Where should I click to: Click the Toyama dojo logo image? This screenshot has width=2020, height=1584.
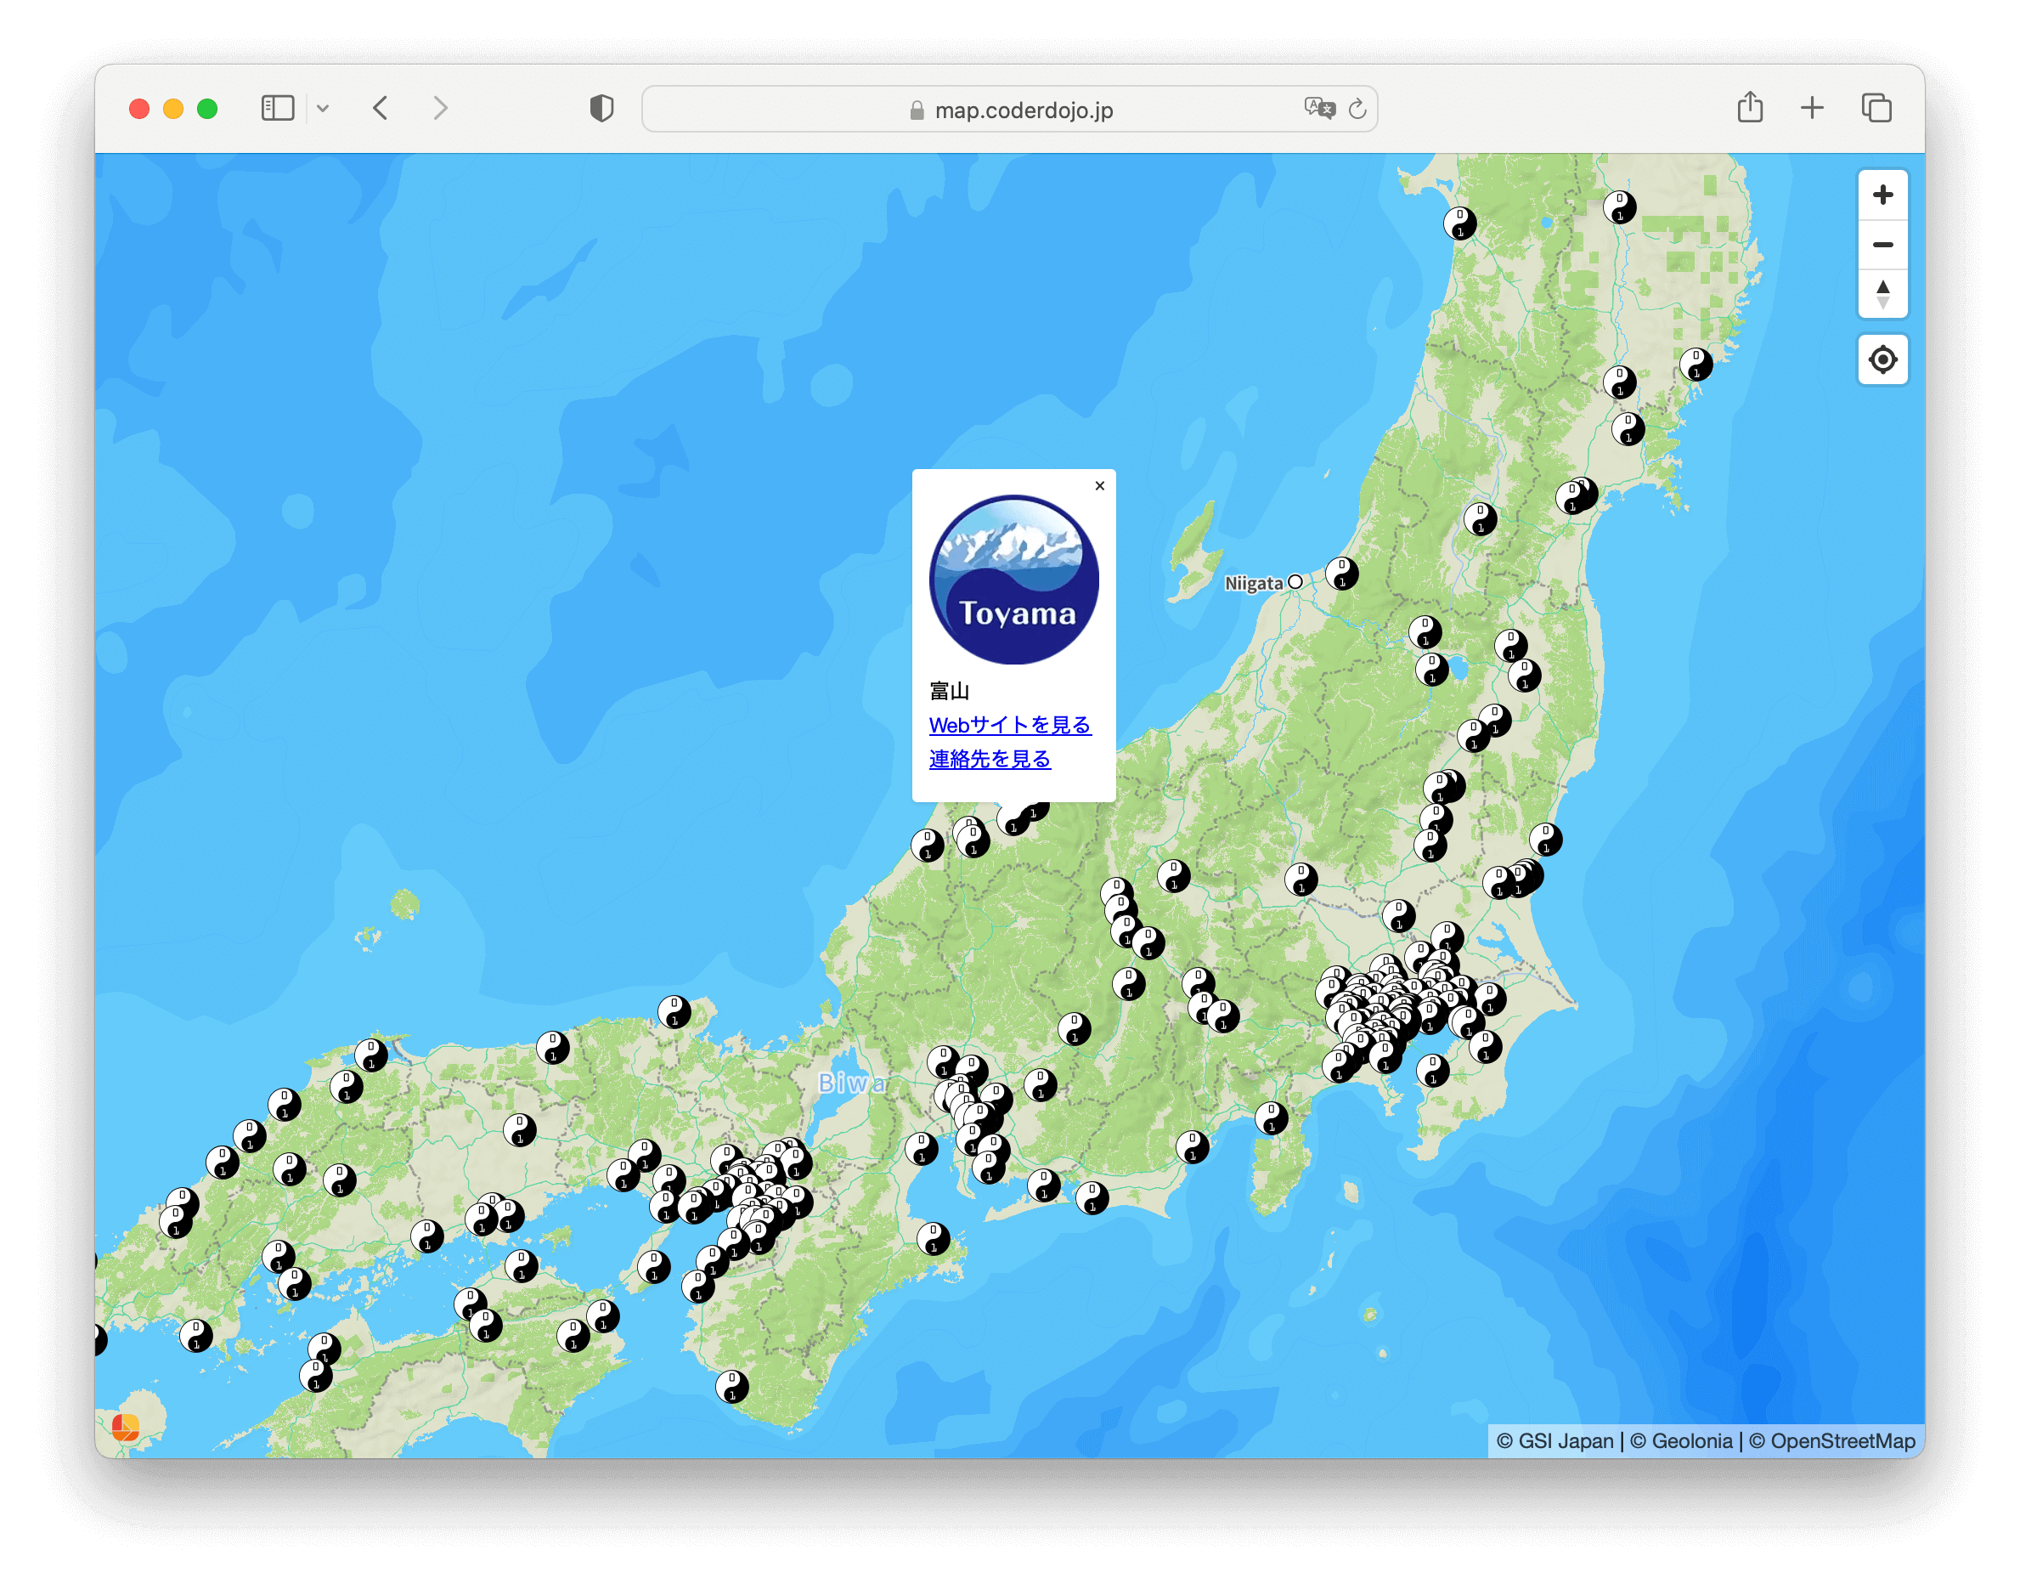(x=1013, y=580)
